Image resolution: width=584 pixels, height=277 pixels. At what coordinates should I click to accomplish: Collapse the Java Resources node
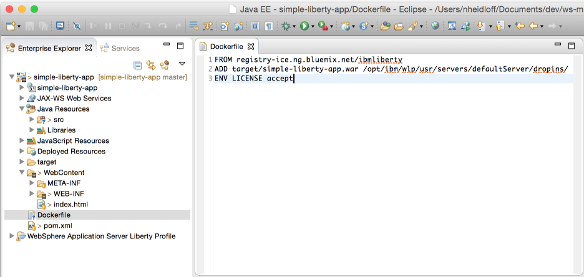(22, 109)
